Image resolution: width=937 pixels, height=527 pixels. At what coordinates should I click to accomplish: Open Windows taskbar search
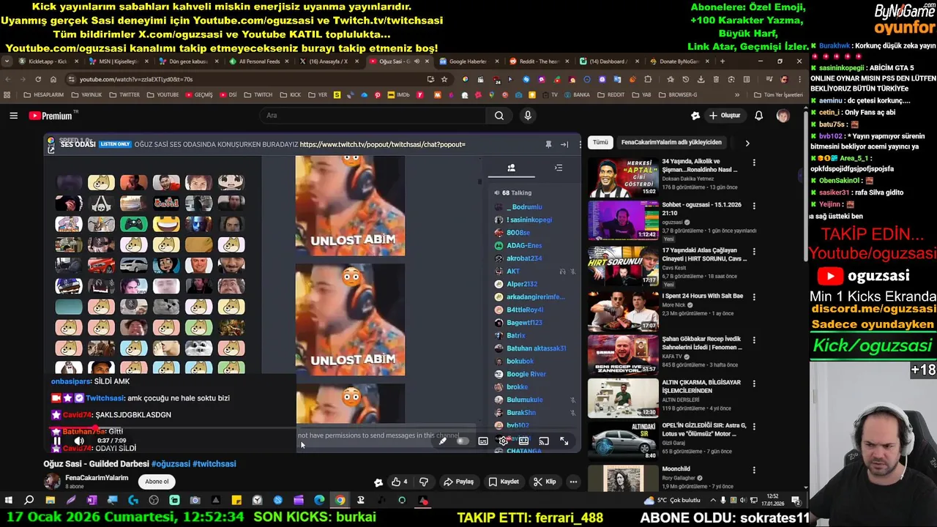29,501
